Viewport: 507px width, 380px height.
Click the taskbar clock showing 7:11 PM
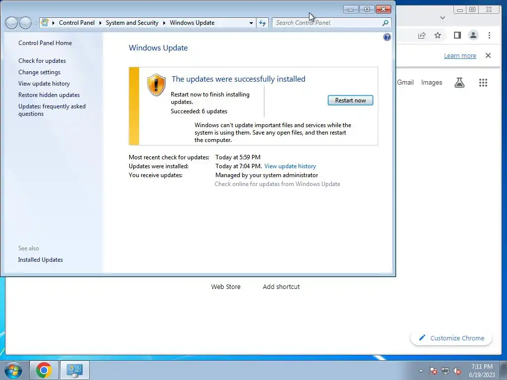pos(482,370)
